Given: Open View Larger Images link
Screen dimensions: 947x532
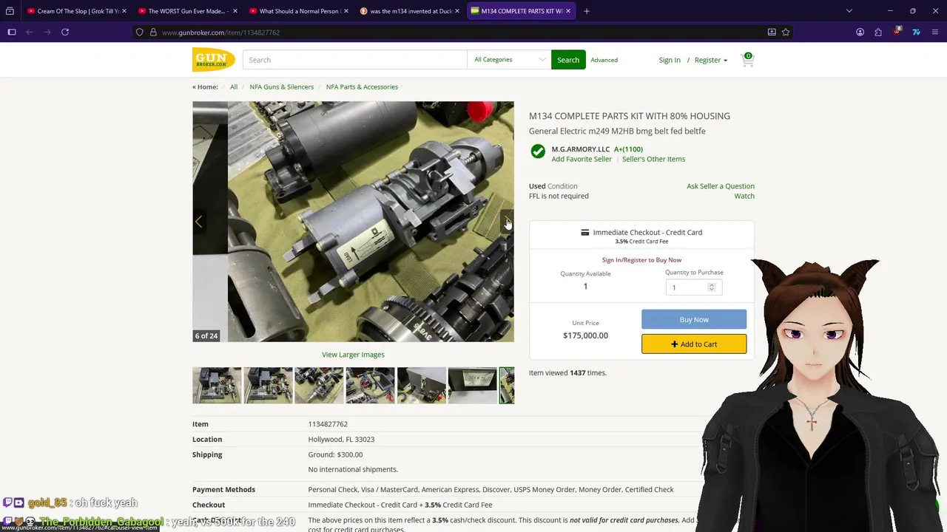Looking at the screenshot, I should pos(353,355).
